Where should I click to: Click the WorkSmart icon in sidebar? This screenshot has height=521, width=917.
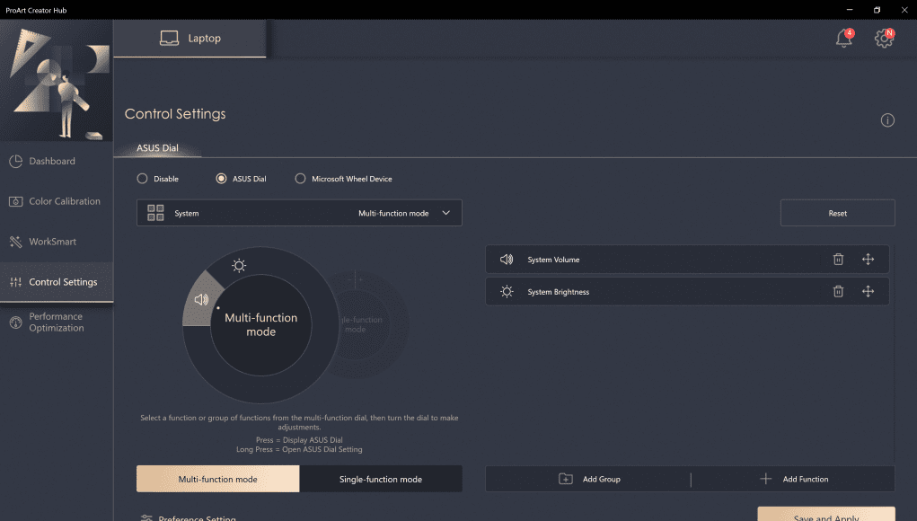[x=16, y=242]
